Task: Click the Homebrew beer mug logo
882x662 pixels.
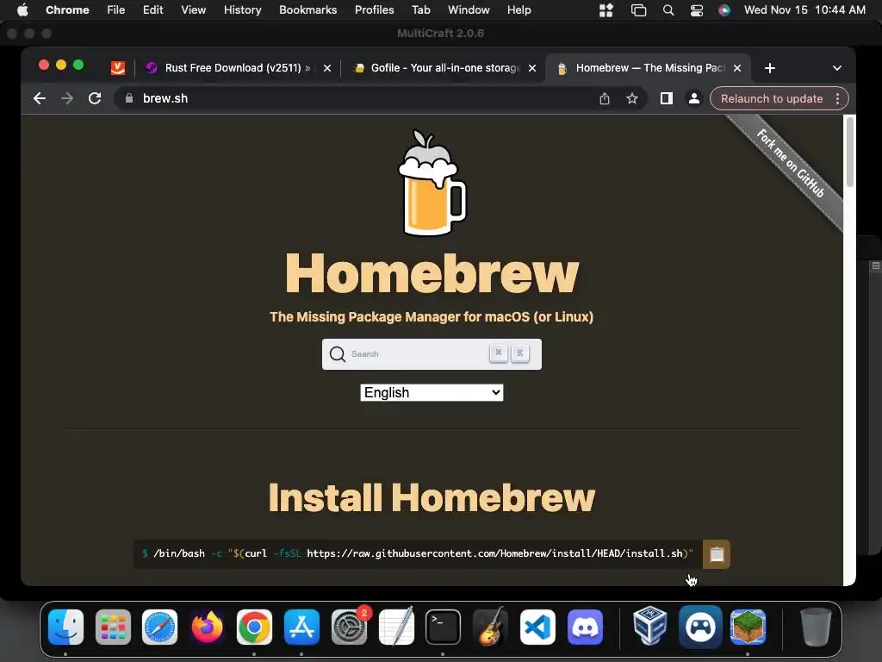Action: click(432, 183)
